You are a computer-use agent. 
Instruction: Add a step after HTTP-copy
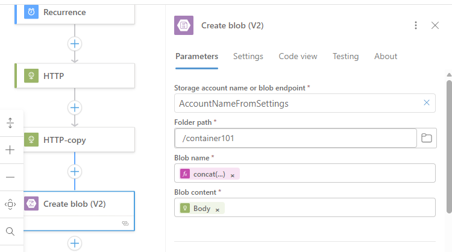(75, 172)
